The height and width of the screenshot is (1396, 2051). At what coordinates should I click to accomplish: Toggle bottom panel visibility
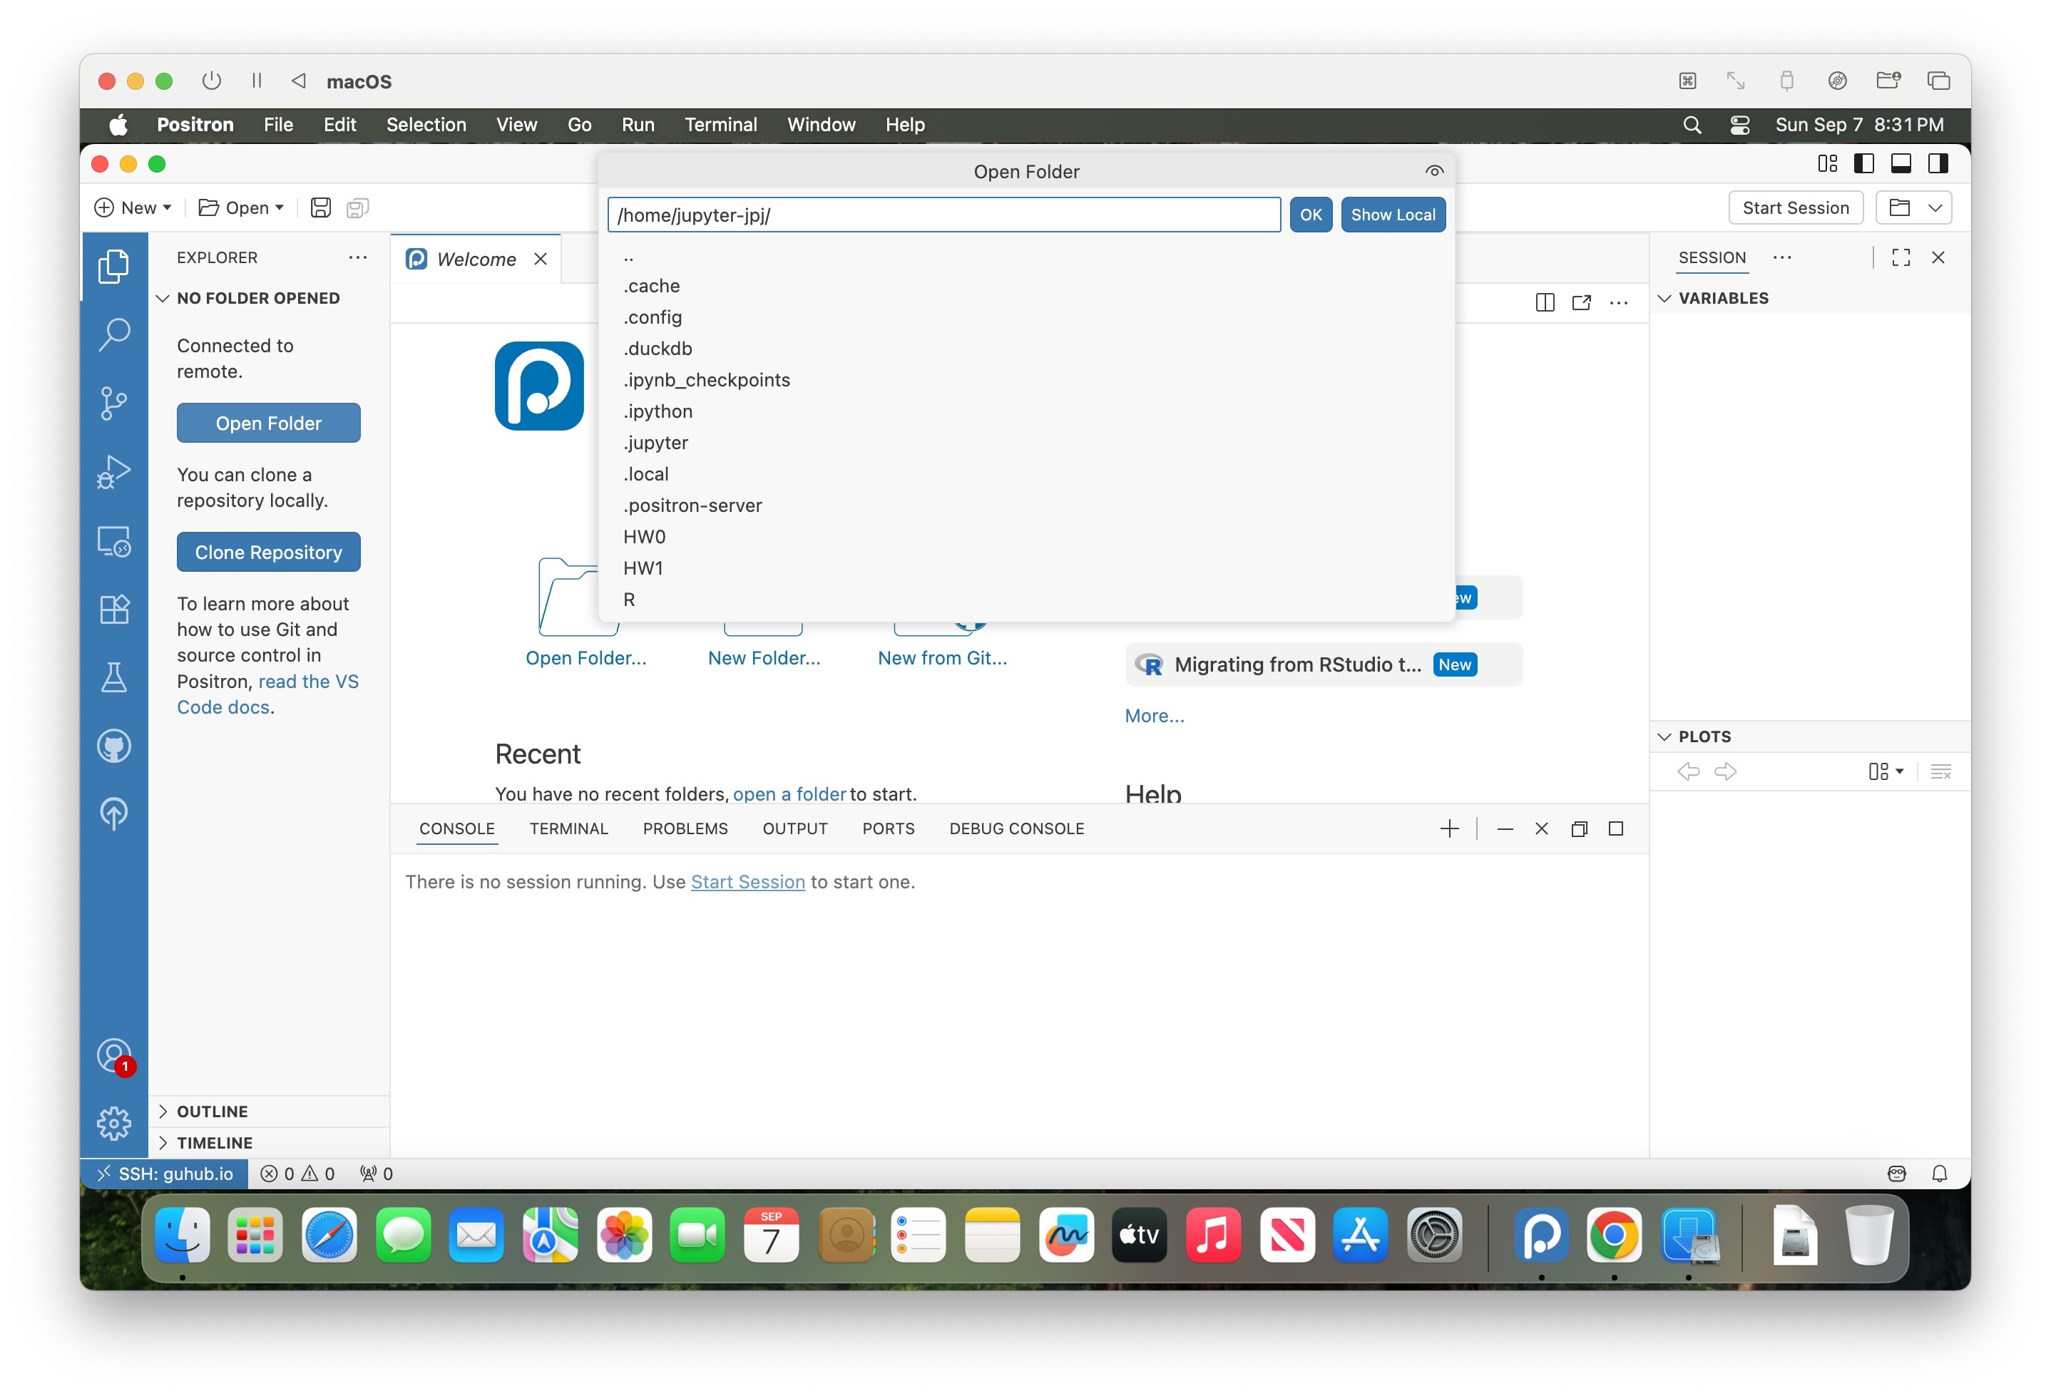1901,163
